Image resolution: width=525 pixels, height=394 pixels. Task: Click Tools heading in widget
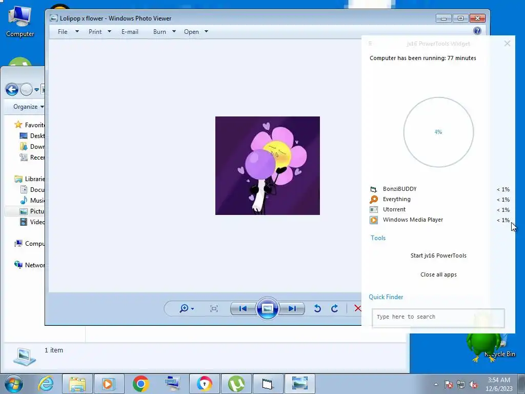(378, 238)
